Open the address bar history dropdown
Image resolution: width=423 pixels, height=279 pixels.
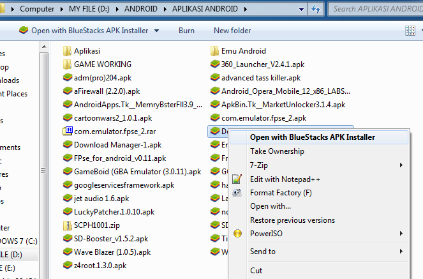(x=301, y=9)
